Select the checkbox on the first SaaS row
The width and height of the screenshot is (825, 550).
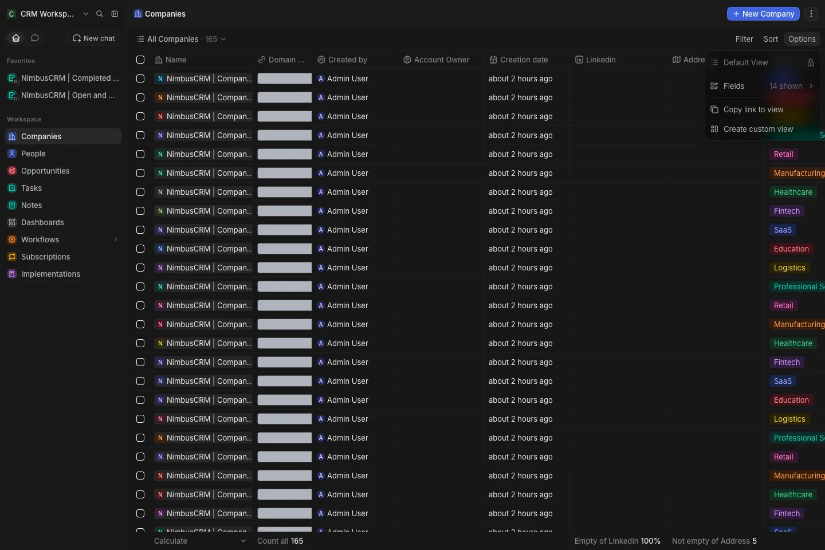(x=140, y=230)
